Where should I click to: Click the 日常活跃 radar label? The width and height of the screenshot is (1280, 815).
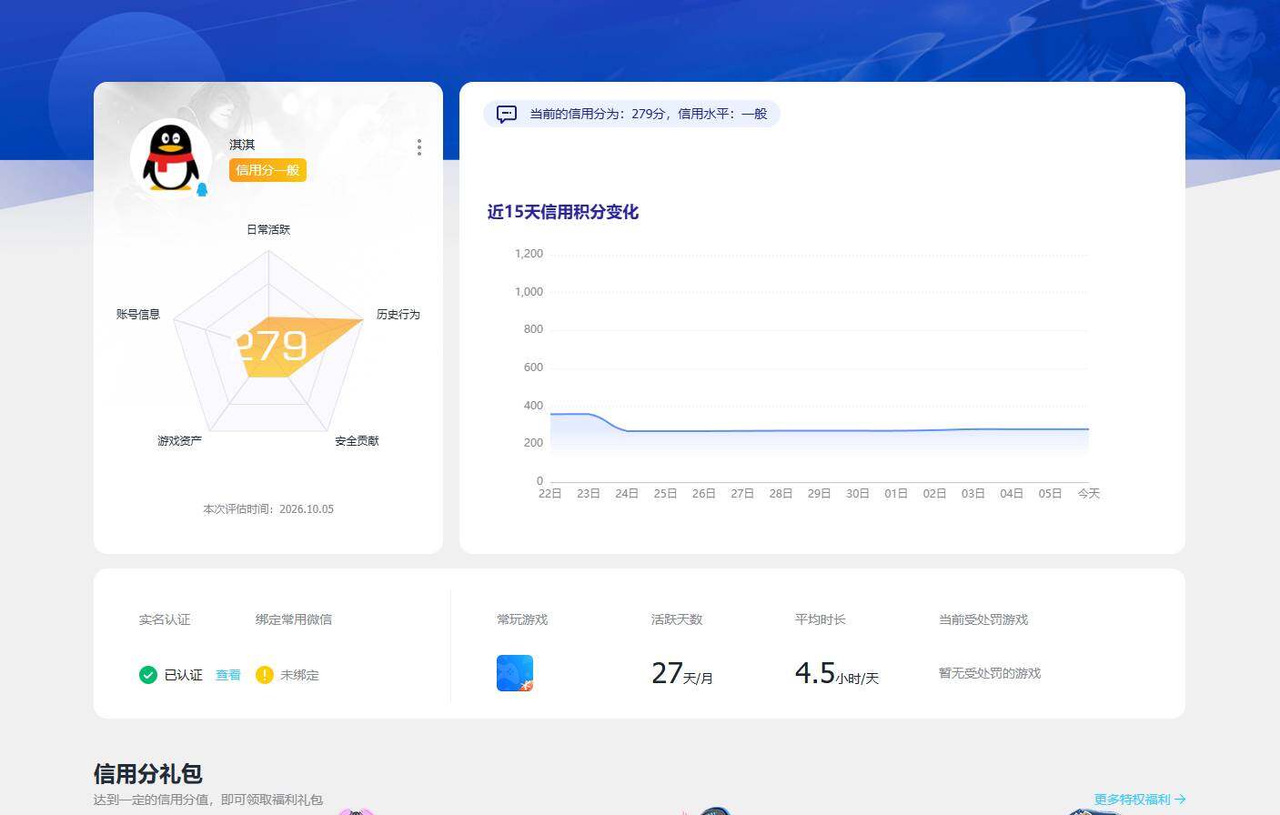(268, 229)
